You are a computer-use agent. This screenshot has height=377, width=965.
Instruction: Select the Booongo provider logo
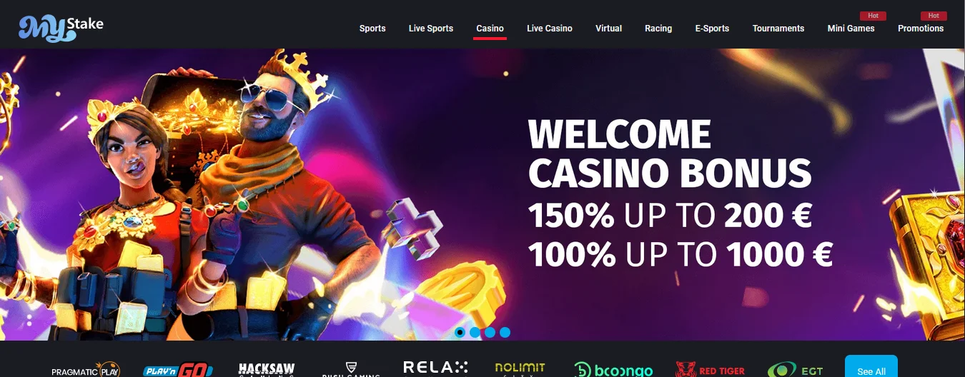pos(613,369)
